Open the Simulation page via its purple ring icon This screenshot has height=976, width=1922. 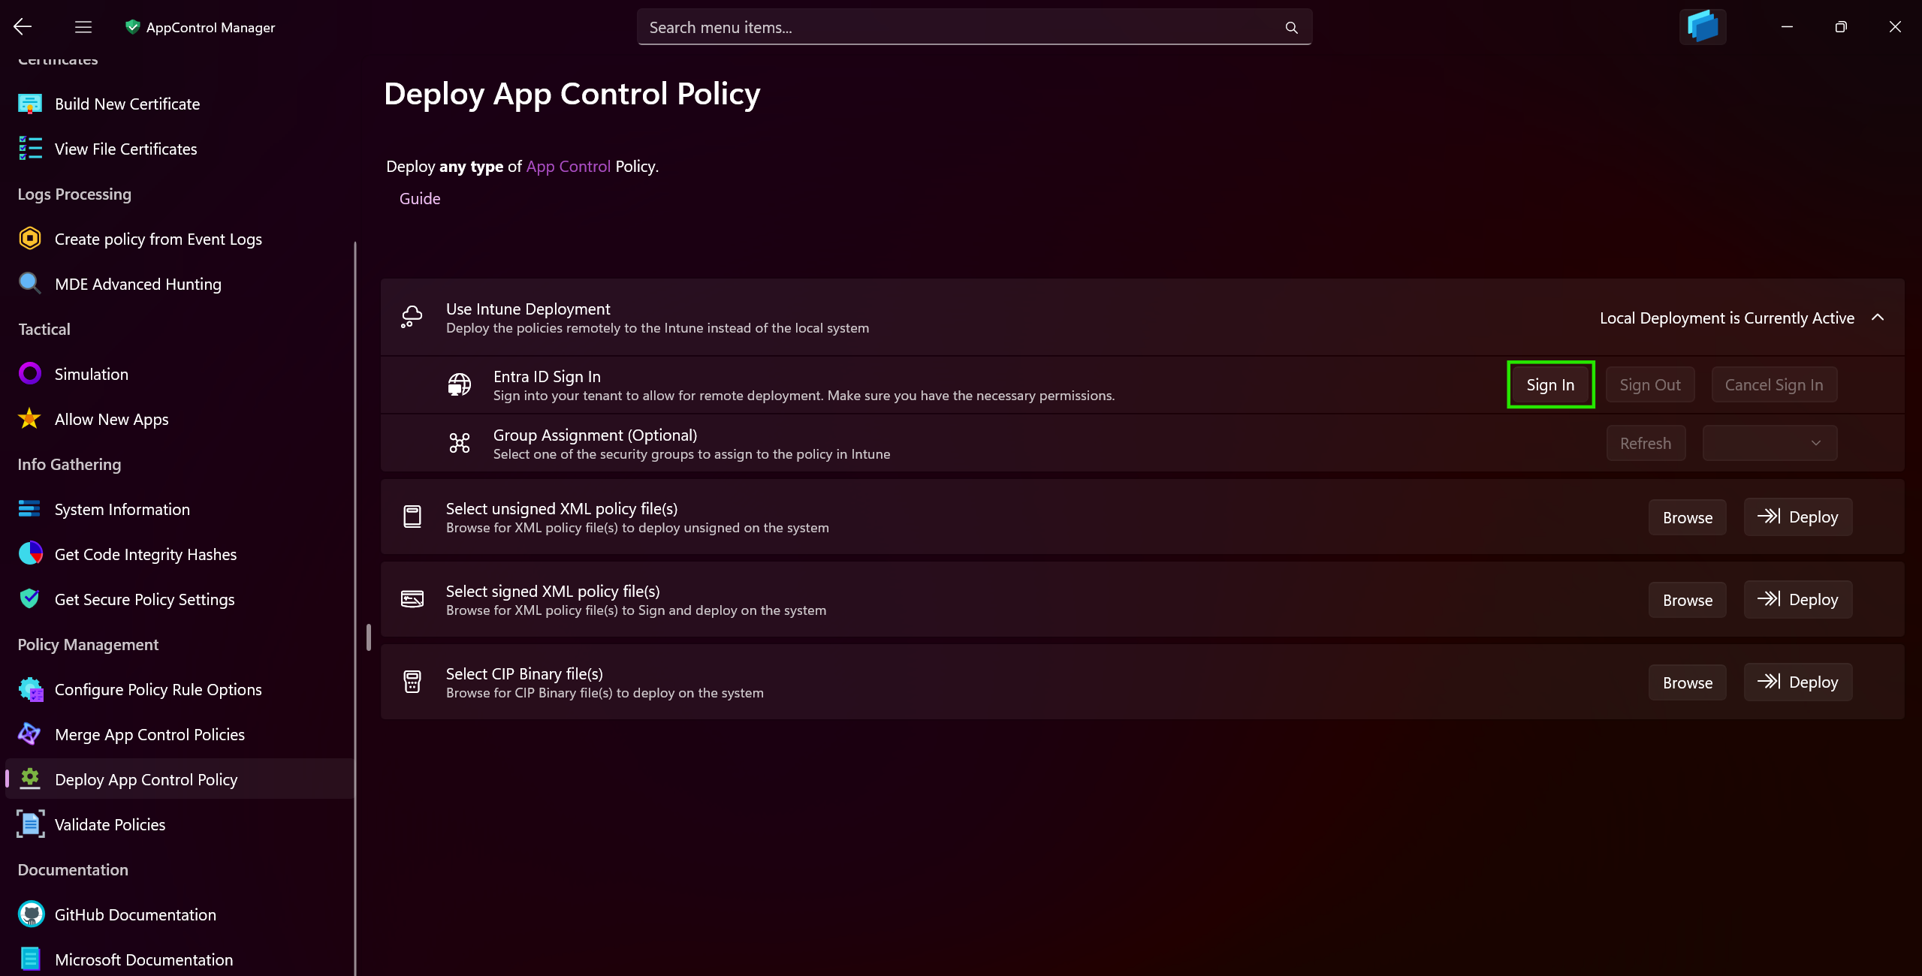tap(30, 374)
